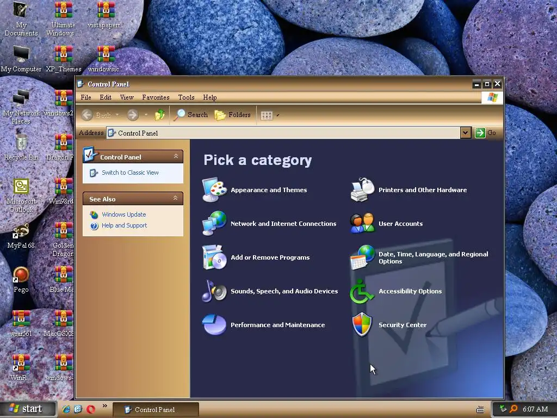The width and height of the screenshot is (557, 418).
Task: Select Microsoft Outlook desktop icon
Action: coord(21,195)
